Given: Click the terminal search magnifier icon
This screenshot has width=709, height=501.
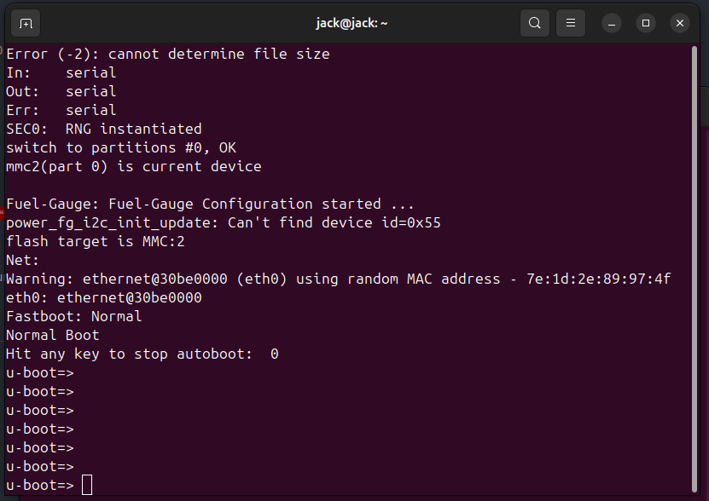Looking at the screenshot, I should coord(535,23).
